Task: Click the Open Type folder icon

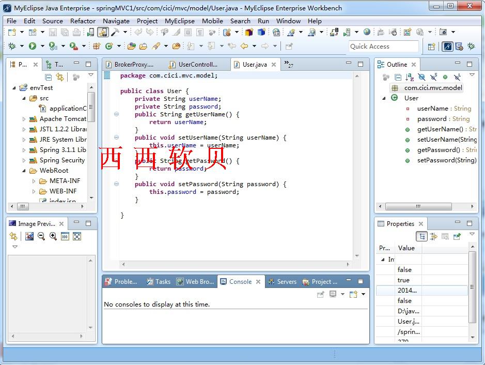Action: pyautogui.click(x=132, y=47)
